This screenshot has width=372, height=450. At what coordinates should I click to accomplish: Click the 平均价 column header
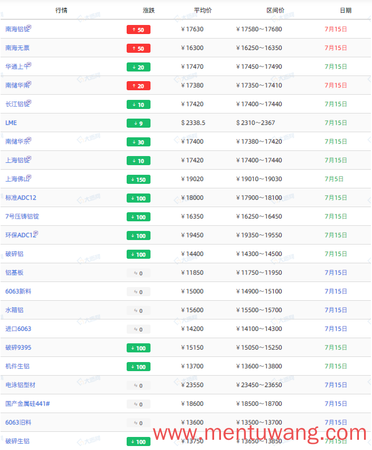pos(203,11)
